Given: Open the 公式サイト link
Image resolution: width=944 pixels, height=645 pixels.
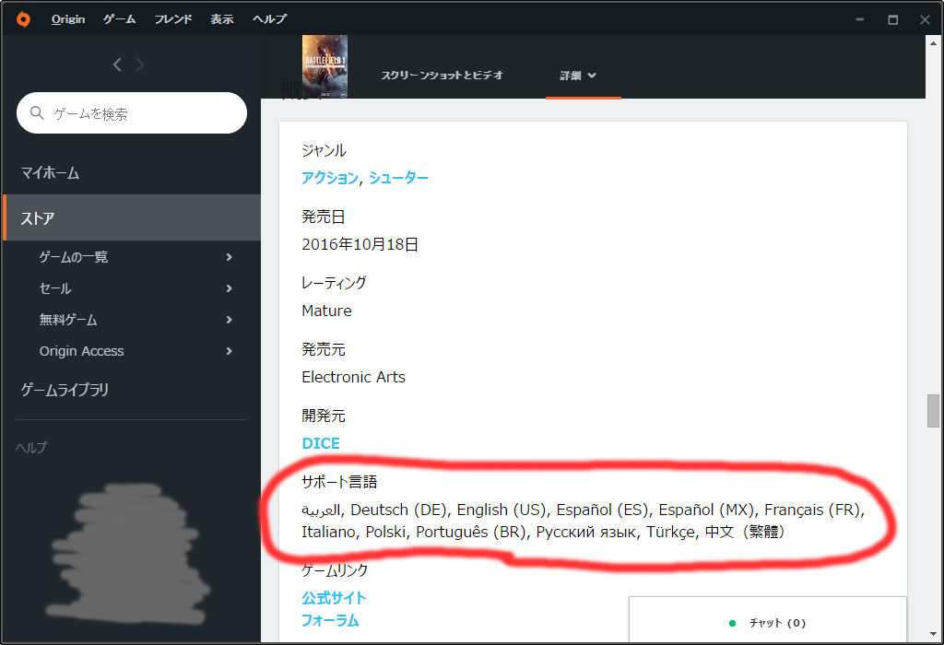Looking at the screenshot, I should (x=334, y=598).
